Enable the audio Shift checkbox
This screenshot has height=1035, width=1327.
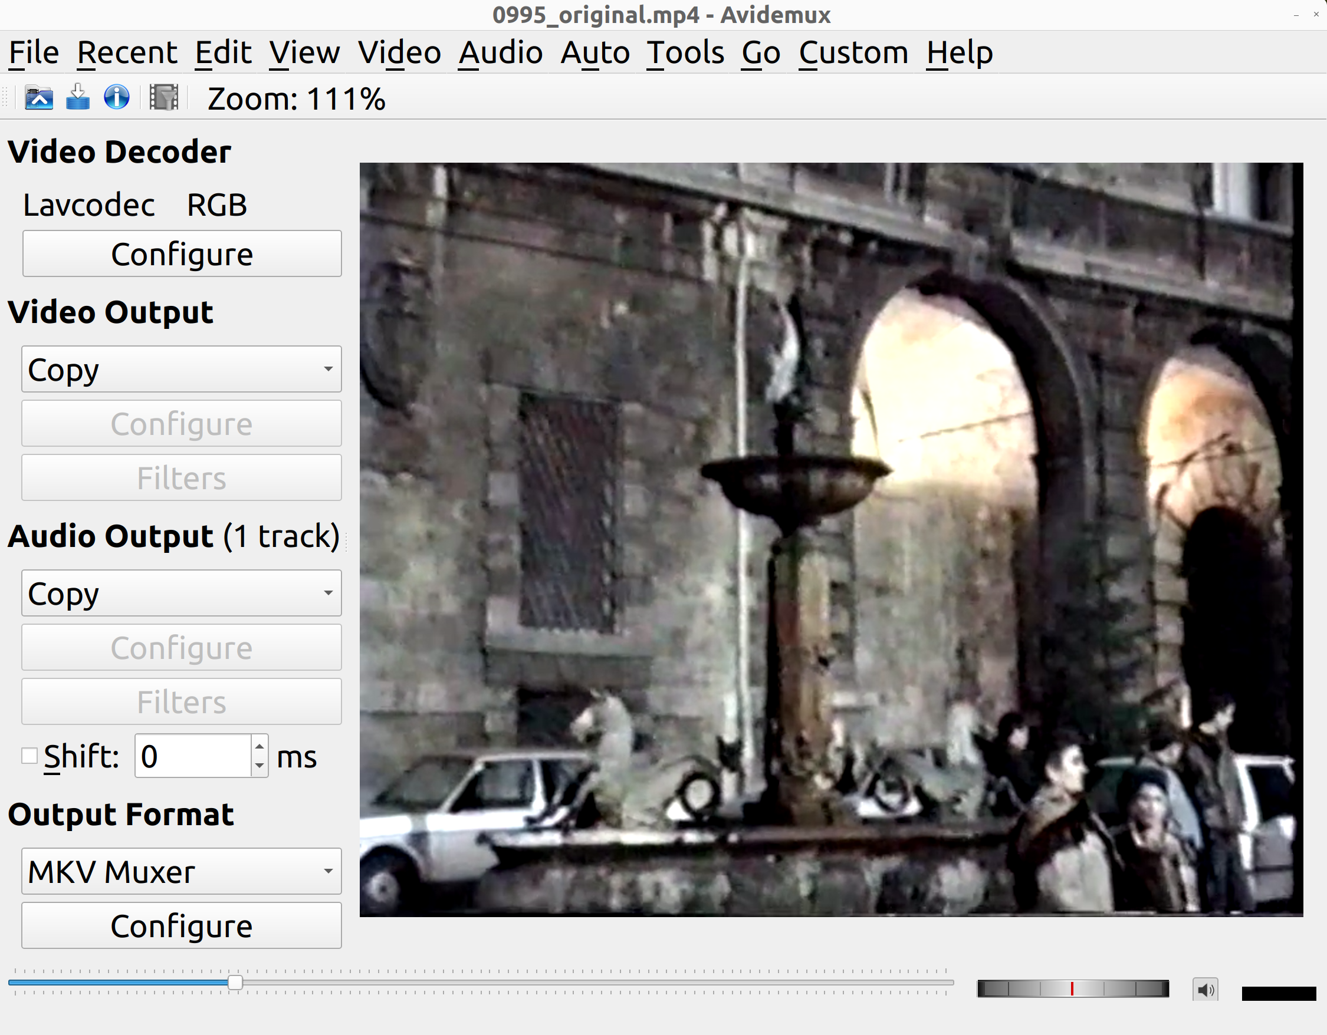coord(29,756)
